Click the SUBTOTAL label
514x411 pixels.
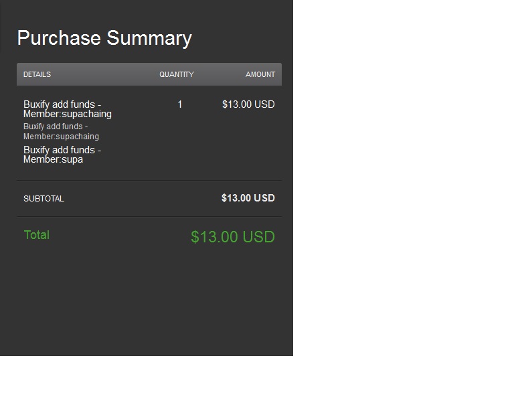pos(44,199)
